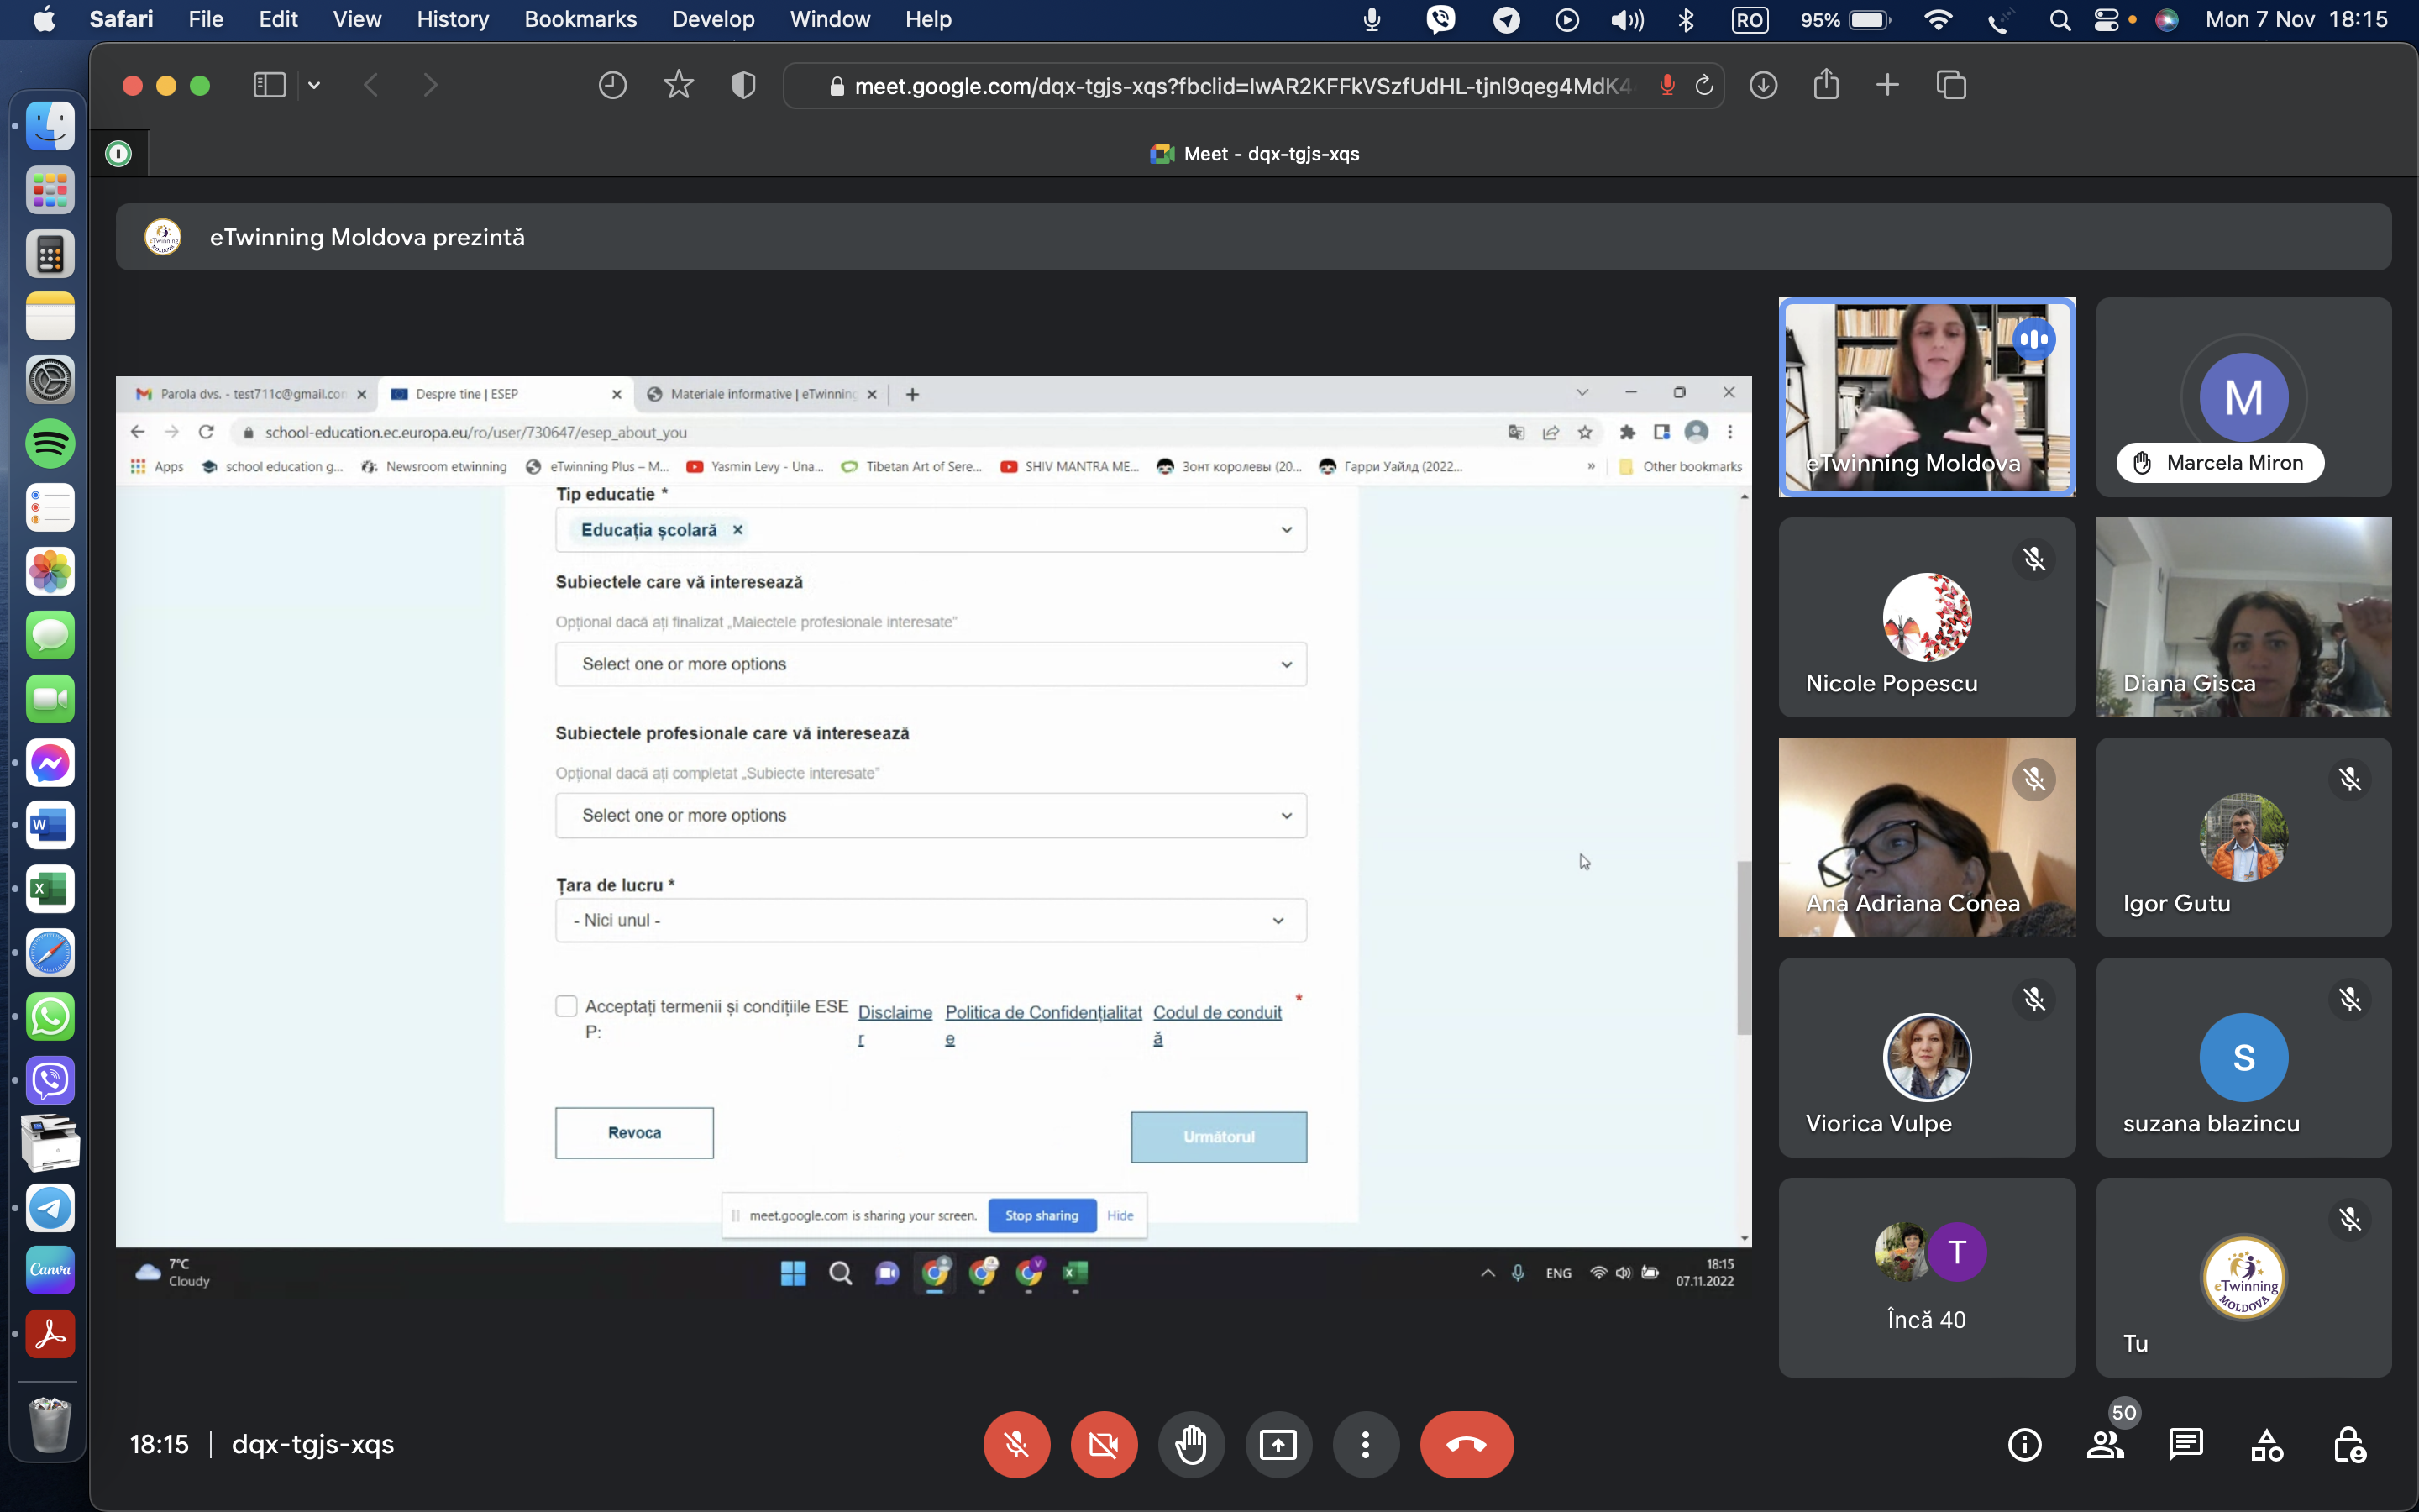Open the Window menu

pos(830,19)
